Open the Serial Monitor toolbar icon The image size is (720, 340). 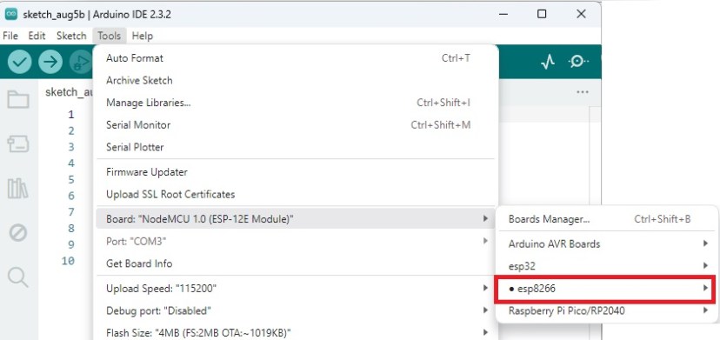click(x=578, y=62)
